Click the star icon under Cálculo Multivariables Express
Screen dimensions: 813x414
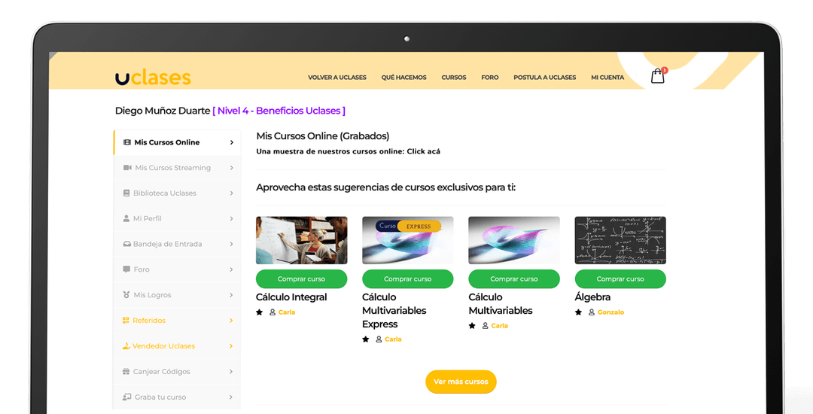coord(366,339)
